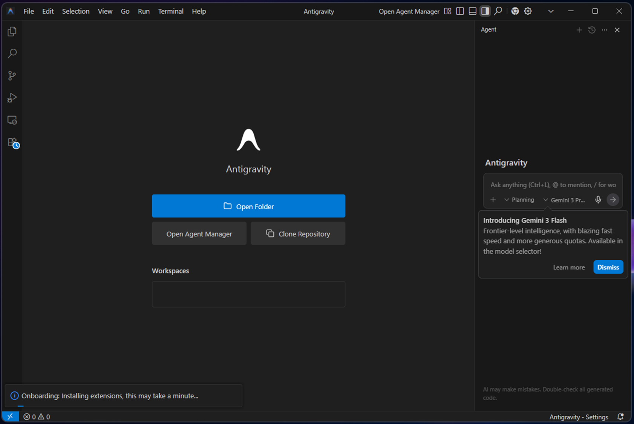Close the Agent panel
This screenshot has height=424, width=634.
coord(617,30)
